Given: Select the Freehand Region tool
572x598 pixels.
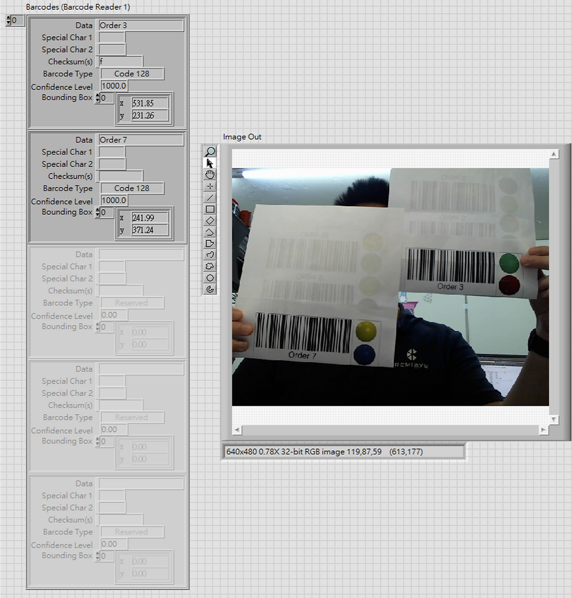Looking at the screenshot, I should (210, 266).
